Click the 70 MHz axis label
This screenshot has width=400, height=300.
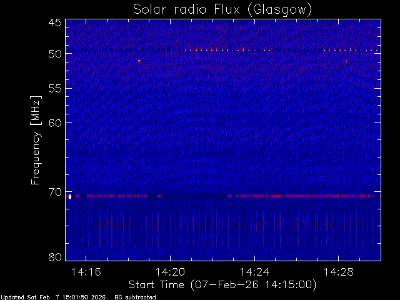coord(55,192)
